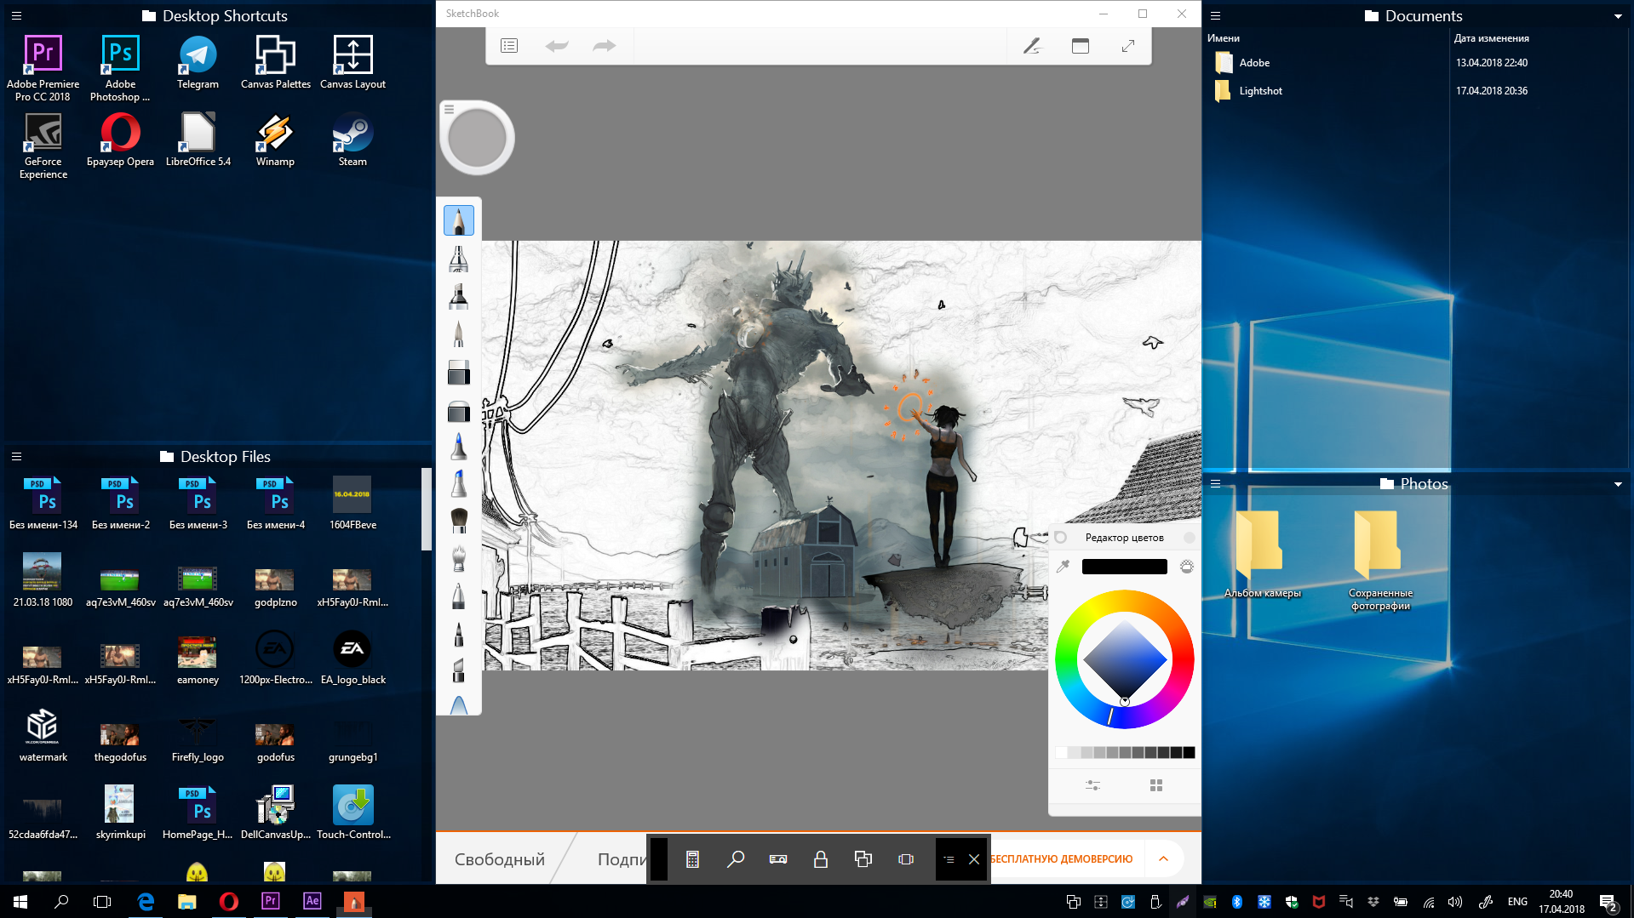Select the watermark file in Desktop Files
The image size is (1634, 918).
pos(43,735)
